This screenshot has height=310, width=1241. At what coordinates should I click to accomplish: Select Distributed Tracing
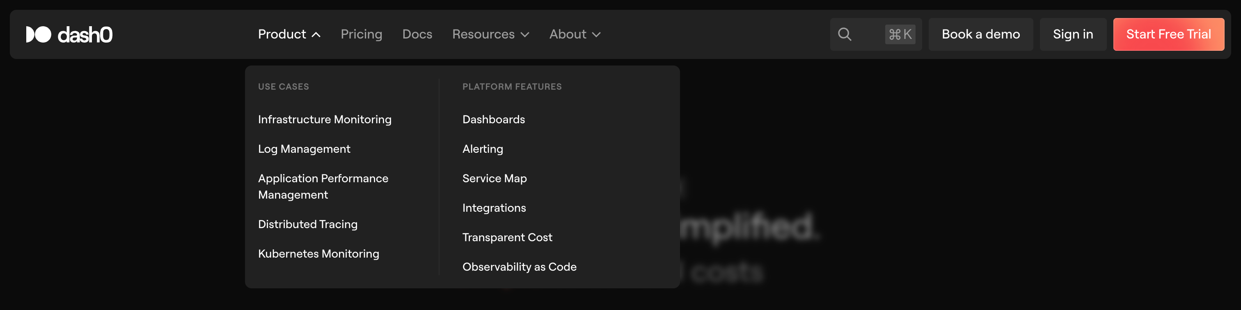[x=307, y=224]
